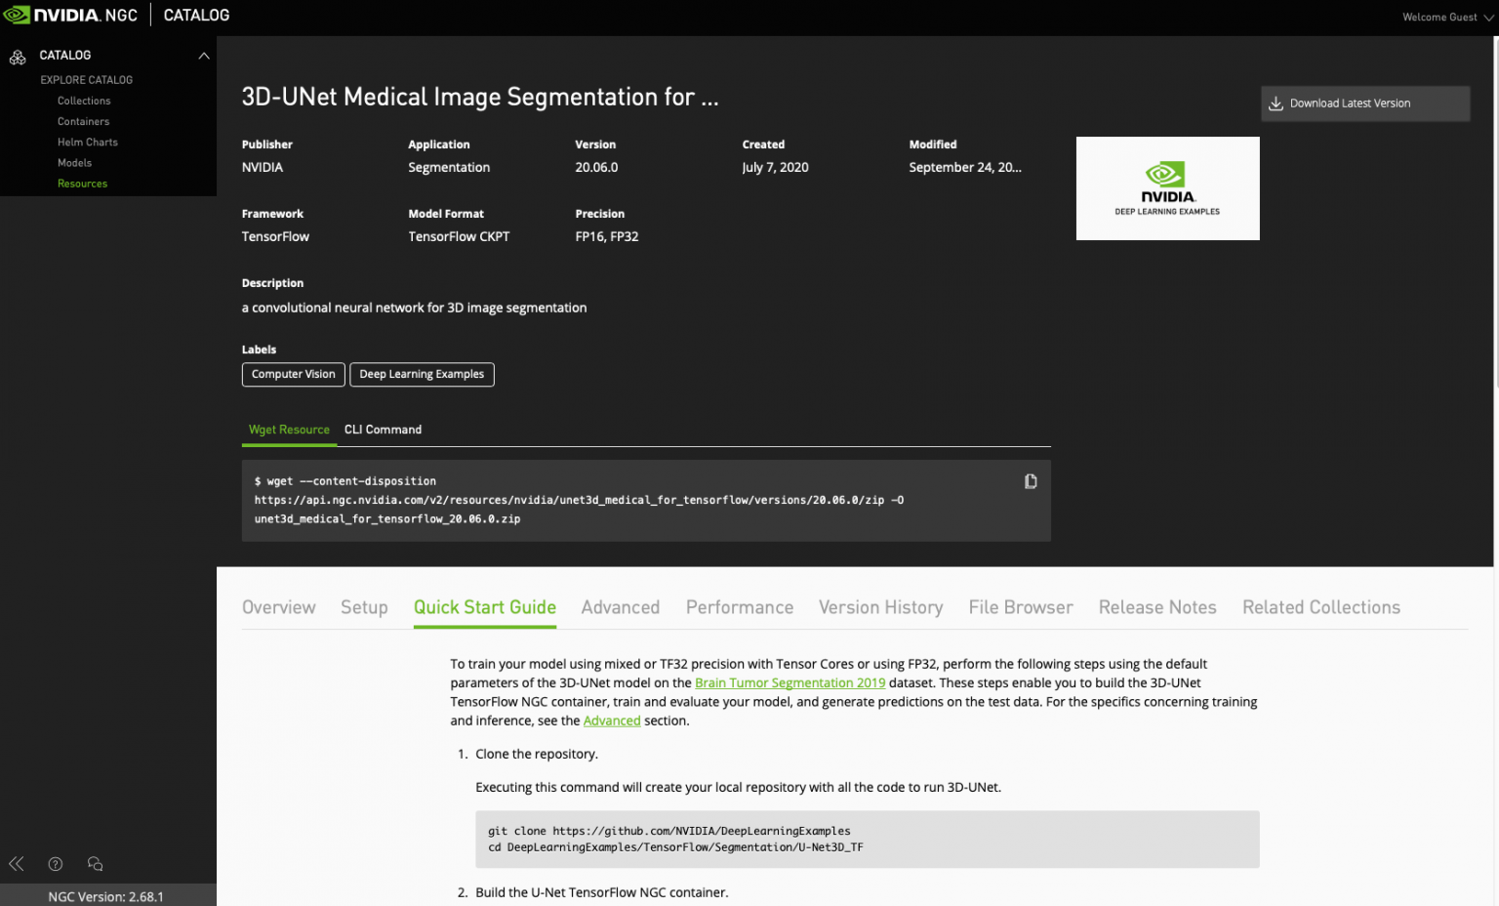This screenshot has height=906, width=1499.
Task: Open the Version History tab
Action: (x=879, y=606)
